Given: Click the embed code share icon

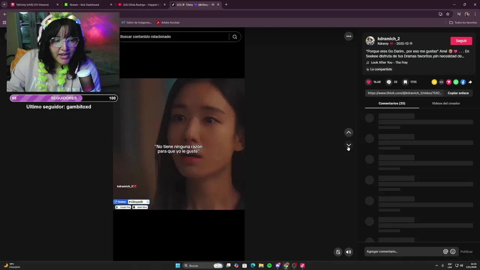Looking at the screenshot, I should point(441,82).
